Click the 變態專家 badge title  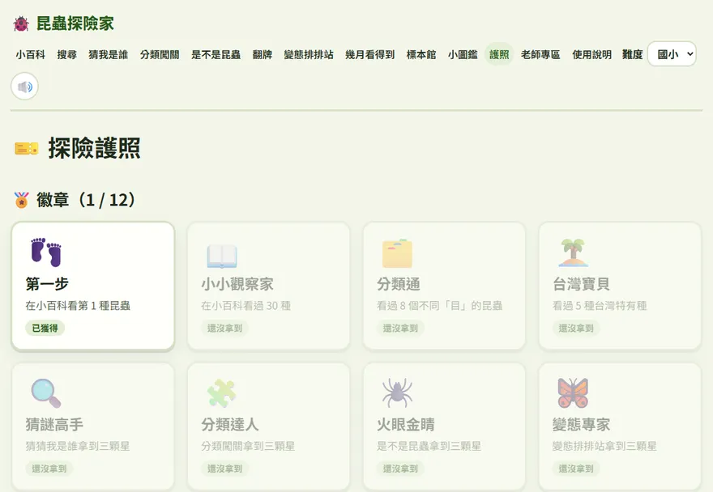click(581, 424)
